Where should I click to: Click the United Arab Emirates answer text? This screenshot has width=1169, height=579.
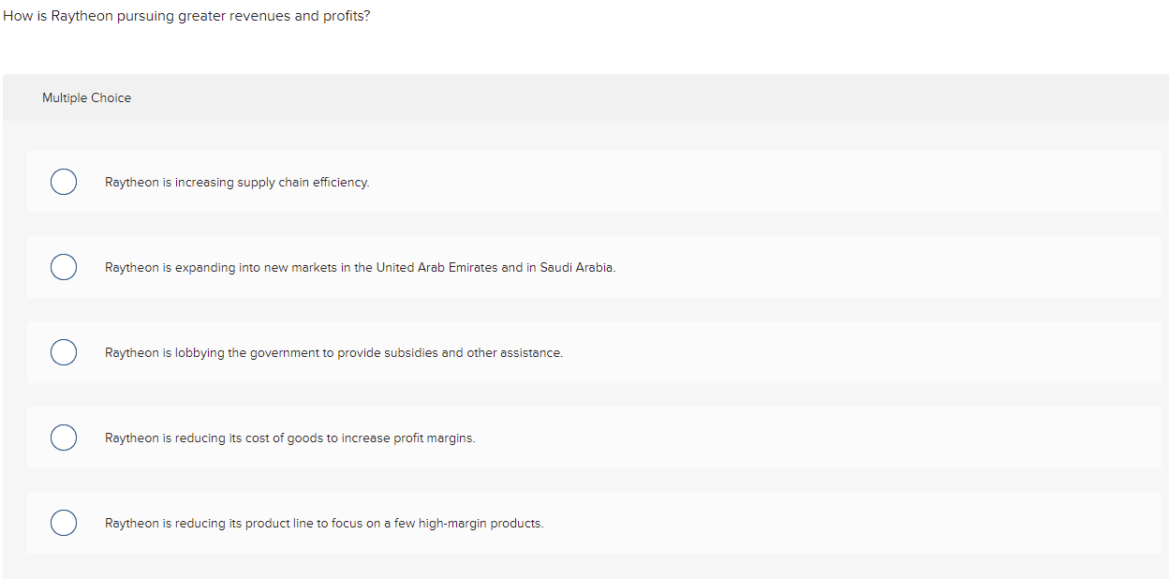(x=360, y=267)
